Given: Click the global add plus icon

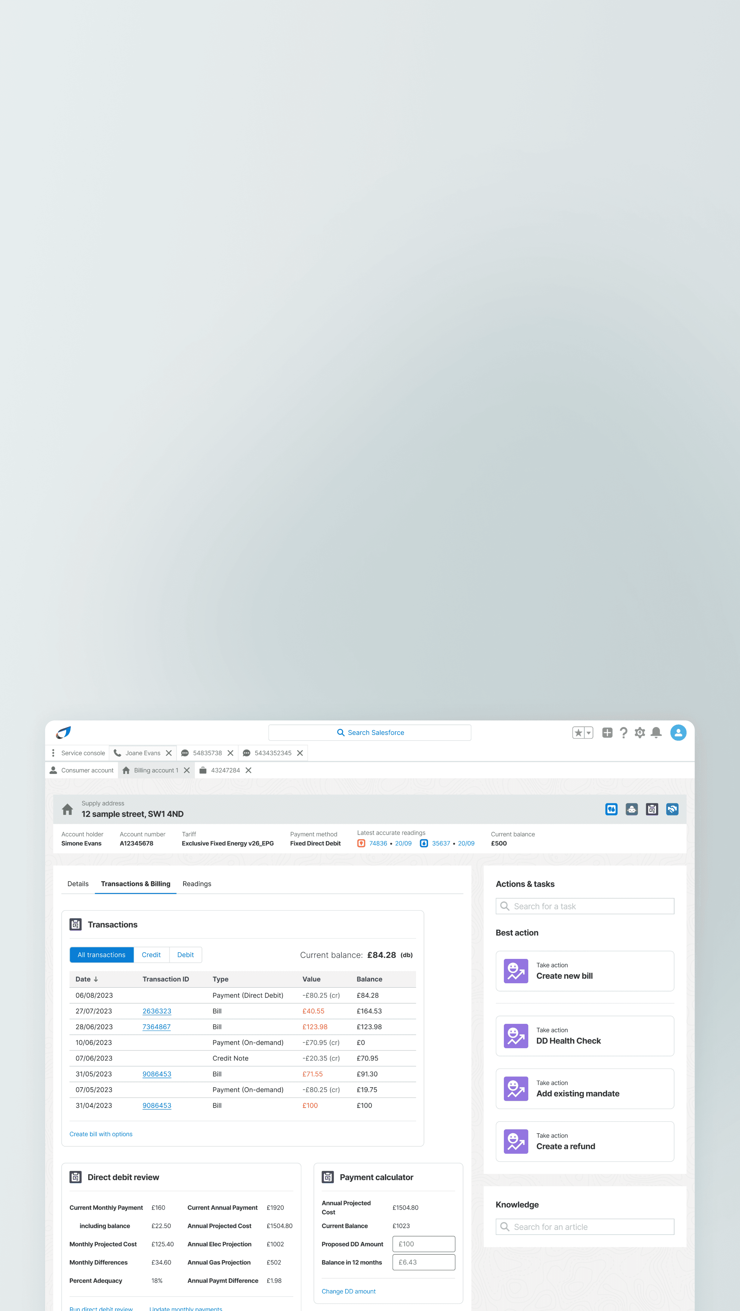Looking at the screenshot, I should pos(607,733).
